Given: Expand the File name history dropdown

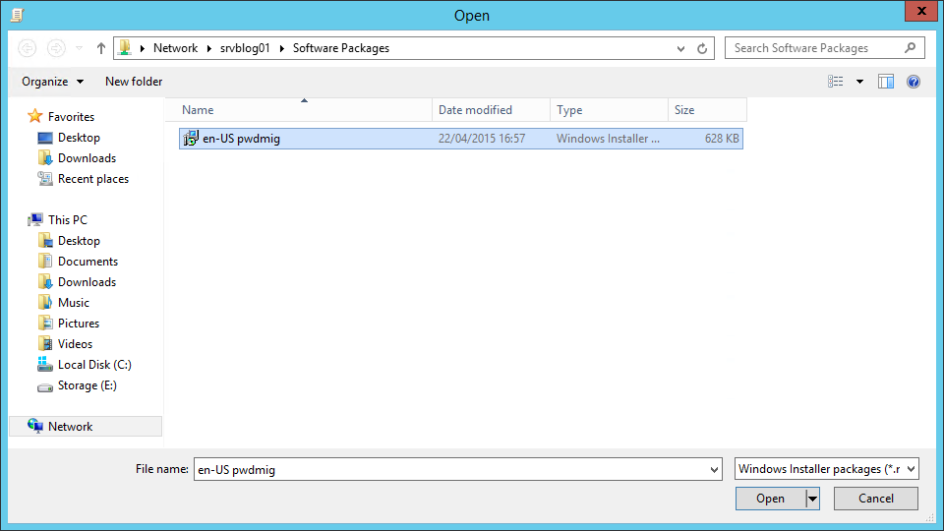Looking at the screenshot, I should (x=714, y=470).
